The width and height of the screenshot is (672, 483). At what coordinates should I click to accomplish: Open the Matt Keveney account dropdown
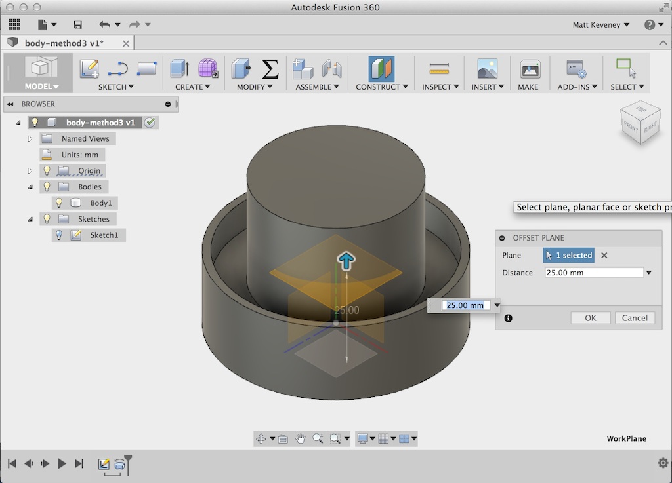[600, 25]
